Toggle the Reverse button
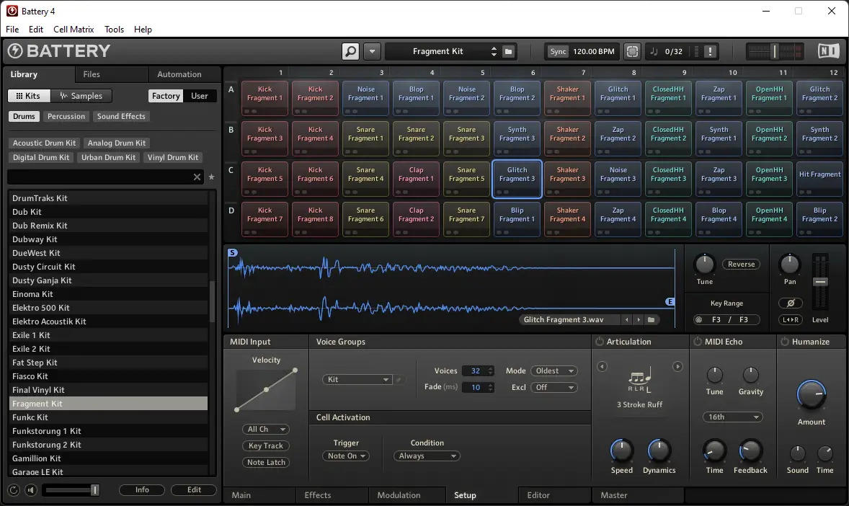This screenshot has width=849, height=506. [x=741, y=265]
